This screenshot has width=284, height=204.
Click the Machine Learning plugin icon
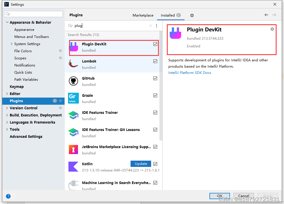point(73,185)
